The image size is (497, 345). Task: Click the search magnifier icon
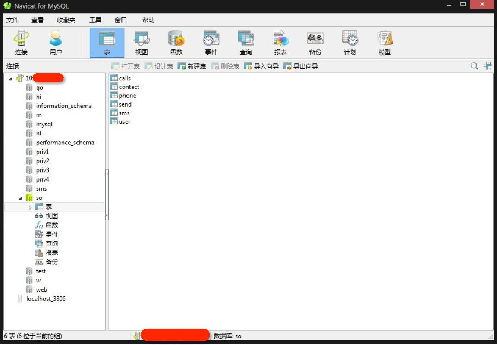click(x=474, y=66)
